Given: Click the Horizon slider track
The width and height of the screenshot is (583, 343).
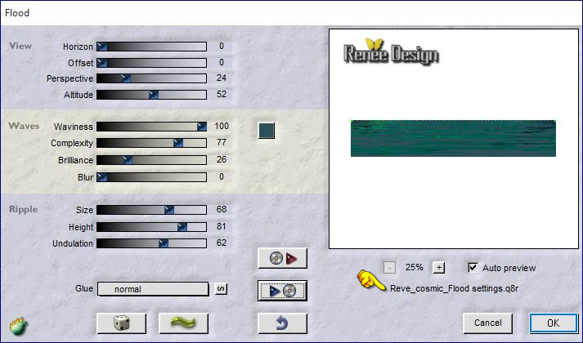Looking at the screenshot, I should pos(152,47).
